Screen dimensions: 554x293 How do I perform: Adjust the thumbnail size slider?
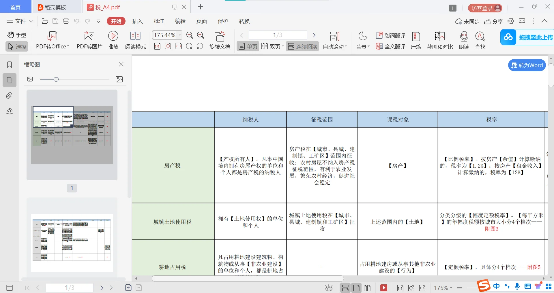[x=56, y=79]
